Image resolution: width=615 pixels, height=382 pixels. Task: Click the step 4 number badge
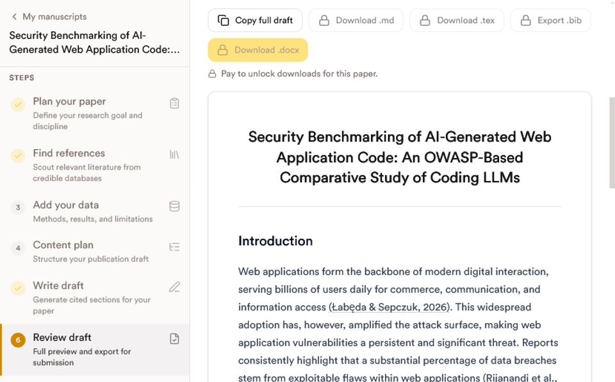click(x=18, y=248)
